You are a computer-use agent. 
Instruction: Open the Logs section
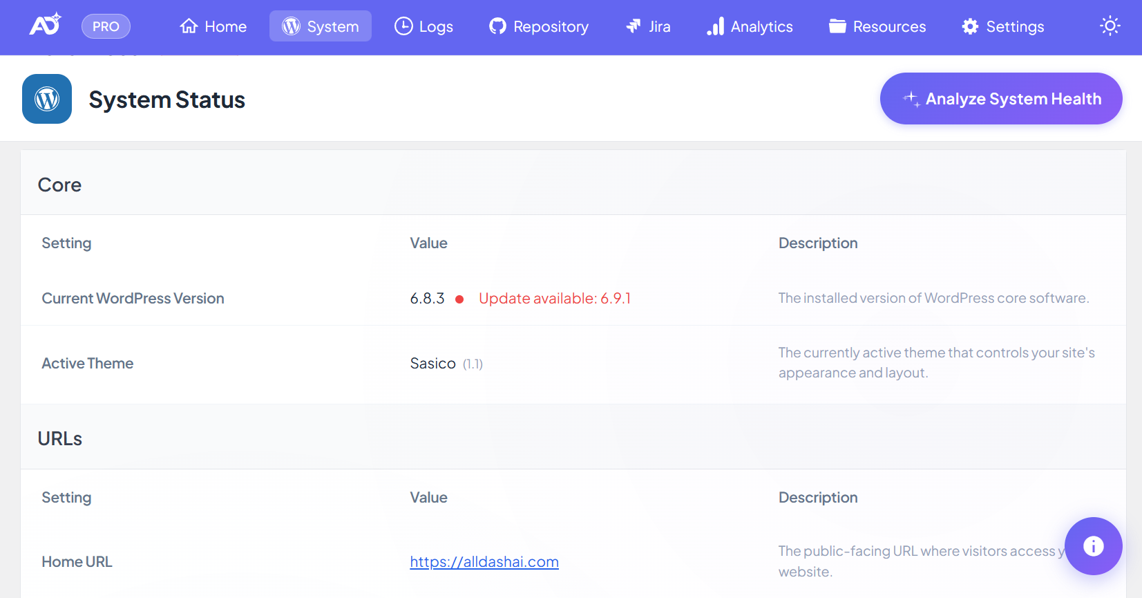tap(424, 26)
